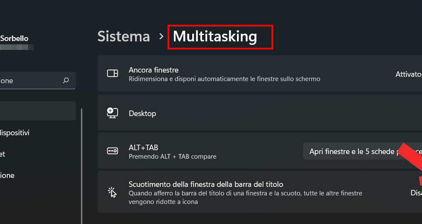422x224 pixels.
Task: Select "Scuotimento della finestra della barra del titolo"
Action: point(206,184)
